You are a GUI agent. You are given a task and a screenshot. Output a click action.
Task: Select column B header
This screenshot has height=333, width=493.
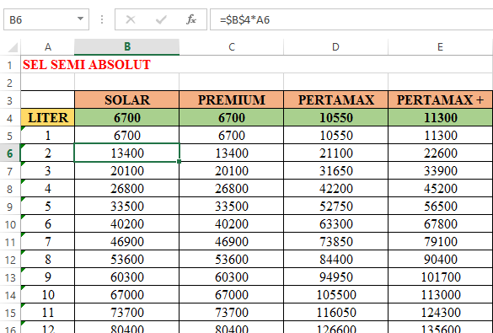[x=127, y=47]
